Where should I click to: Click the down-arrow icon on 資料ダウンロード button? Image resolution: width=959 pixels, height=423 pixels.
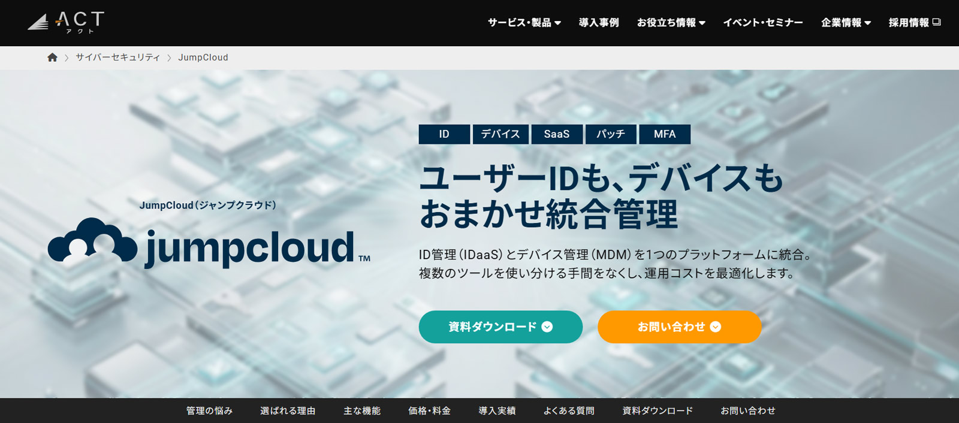coord(547,327)
